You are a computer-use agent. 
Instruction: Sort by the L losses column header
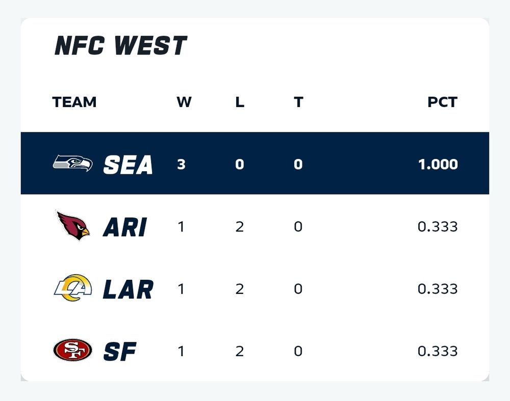tap(240, 102)
